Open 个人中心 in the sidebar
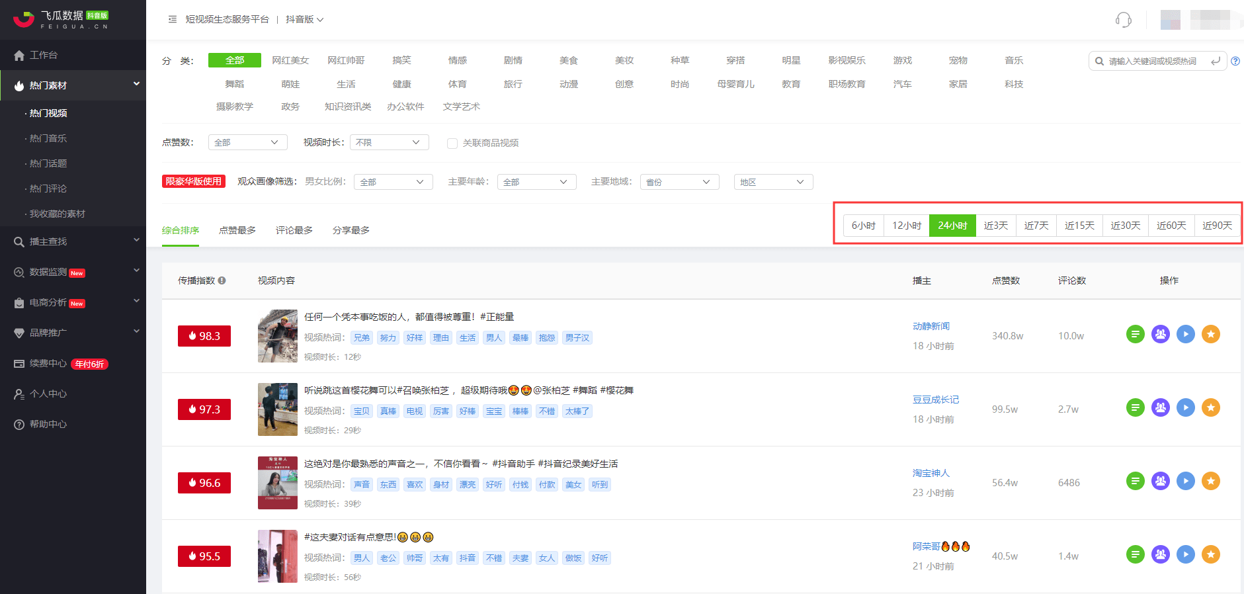 point(73,394)
